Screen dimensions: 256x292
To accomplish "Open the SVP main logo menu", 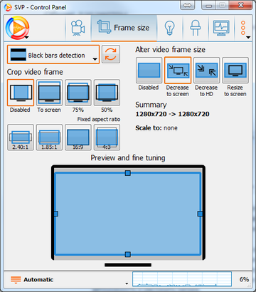I will click(x=17, y=28).
